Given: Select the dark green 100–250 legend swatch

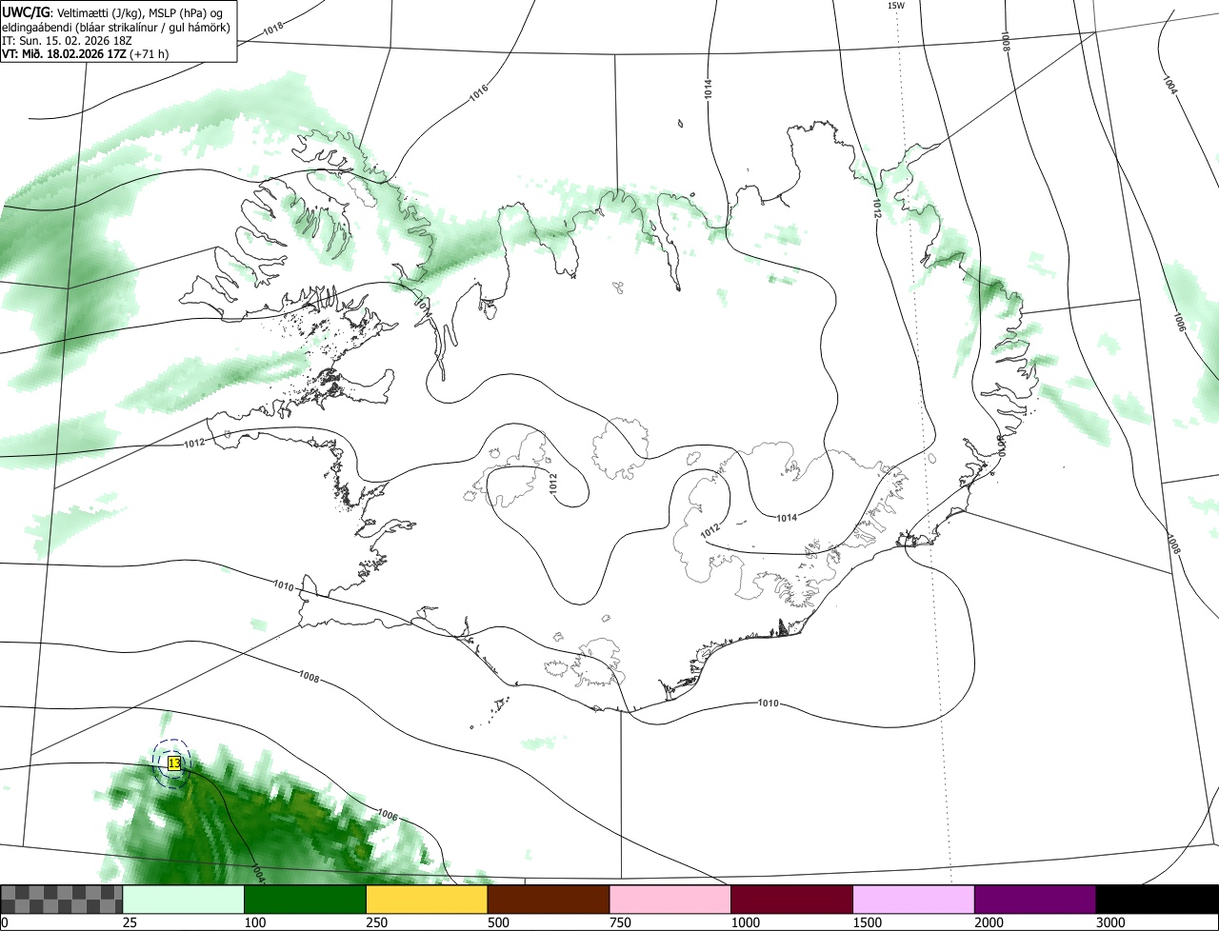Looking at the screenshot, I should (306, 900).
